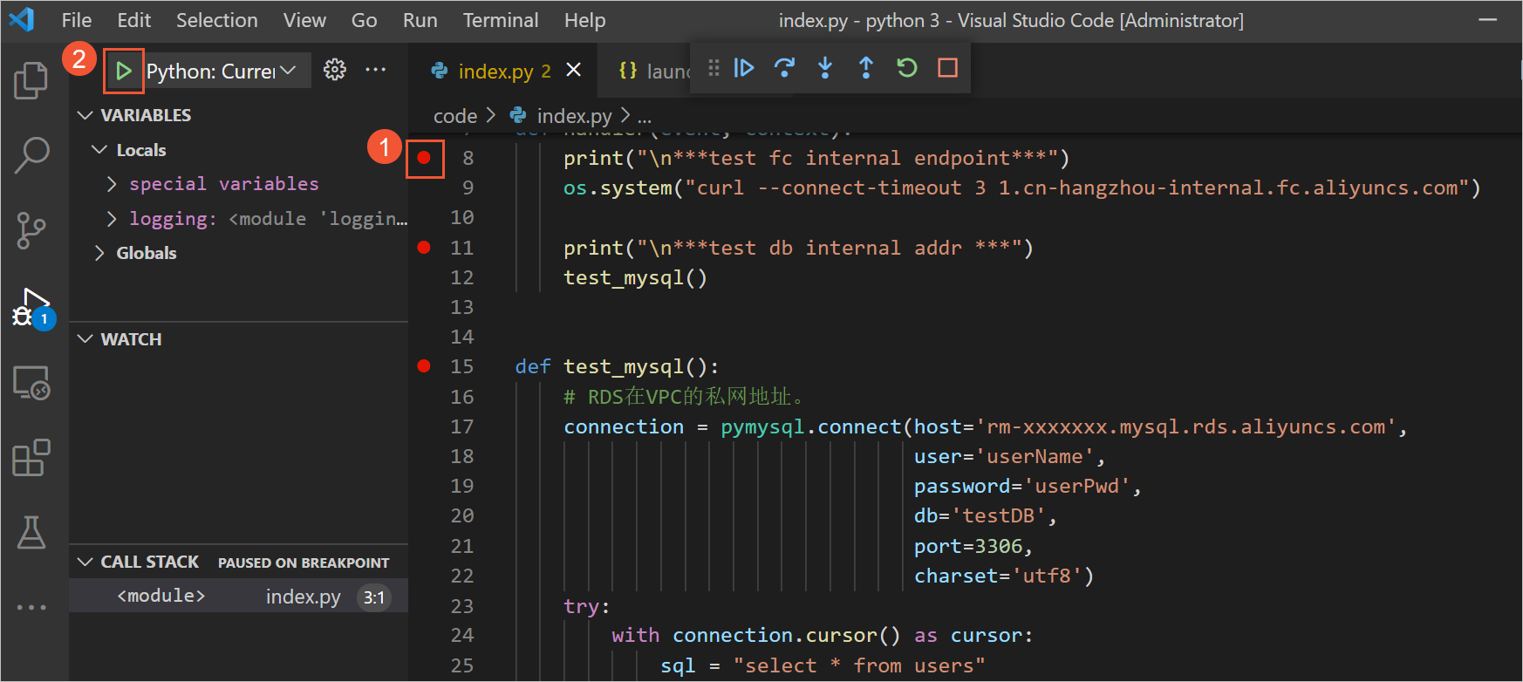Open the File menu
The image size is (1523, 682).
pyautogui.click(x=77, y=20)
